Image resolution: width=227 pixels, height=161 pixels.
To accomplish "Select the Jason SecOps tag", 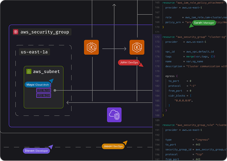I will [x=113, y=146].
